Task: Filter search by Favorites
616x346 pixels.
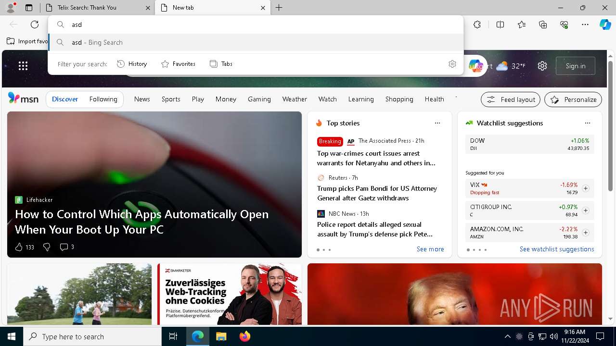Action: (x=178, y=64)
